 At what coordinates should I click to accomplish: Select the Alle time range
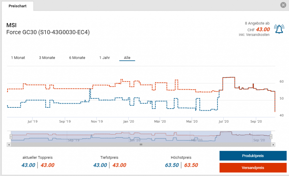(x=127, y=58)
